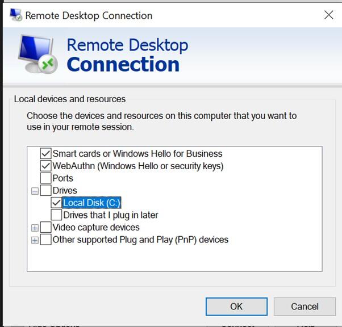Select Other supported Plug and Play (PnP) devices label
This screenshot has width=342, height=327.
pos(140,240)
